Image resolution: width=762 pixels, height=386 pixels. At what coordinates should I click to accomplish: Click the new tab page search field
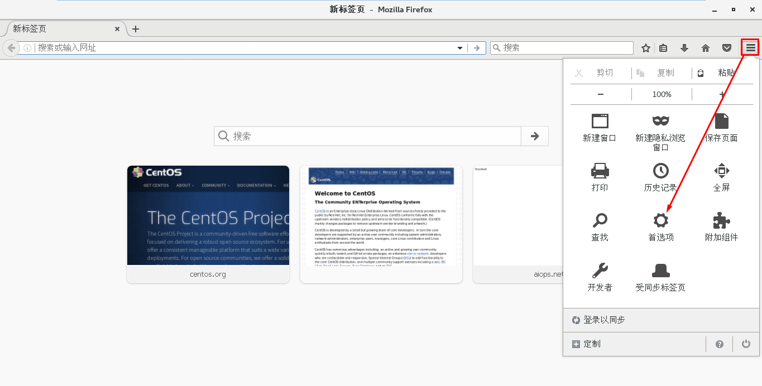pos(367,136)
